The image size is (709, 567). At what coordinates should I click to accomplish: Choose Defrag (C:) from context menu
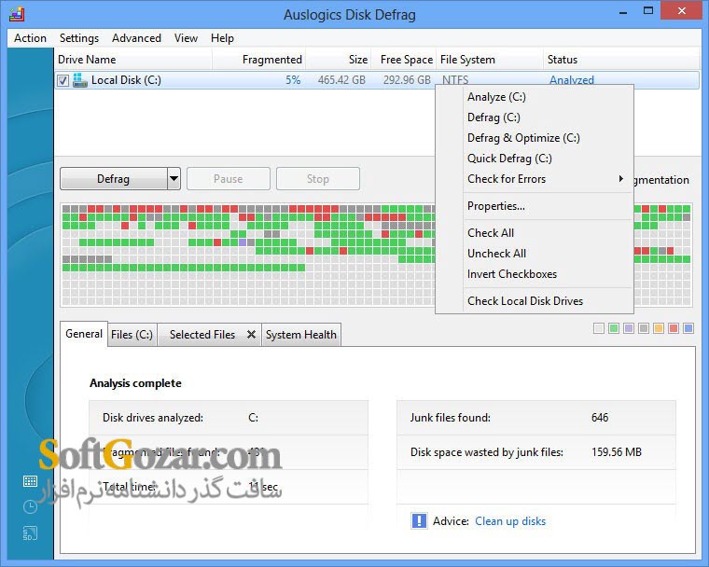pyautogui.click(x=494, y=118)
